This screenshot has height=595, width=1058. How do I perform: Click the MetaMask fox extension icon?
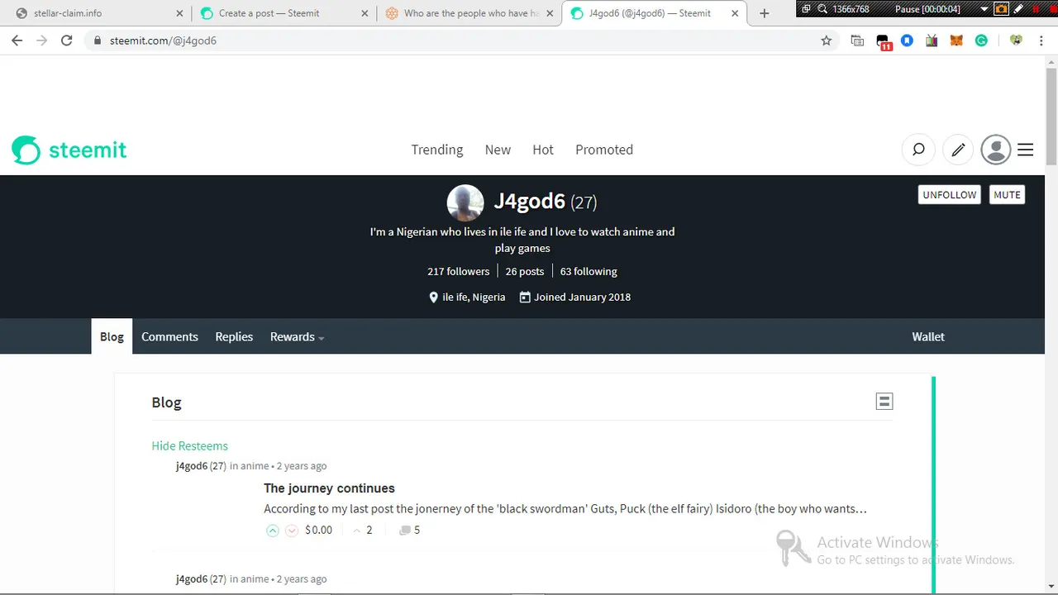click(956, 40)
